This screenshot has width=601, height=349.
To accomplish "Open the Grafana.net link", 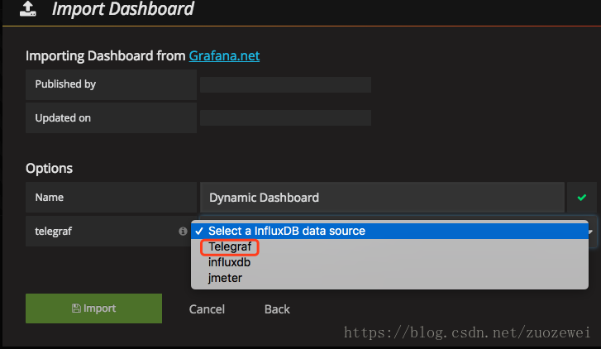I will click(x=224, y=56).
